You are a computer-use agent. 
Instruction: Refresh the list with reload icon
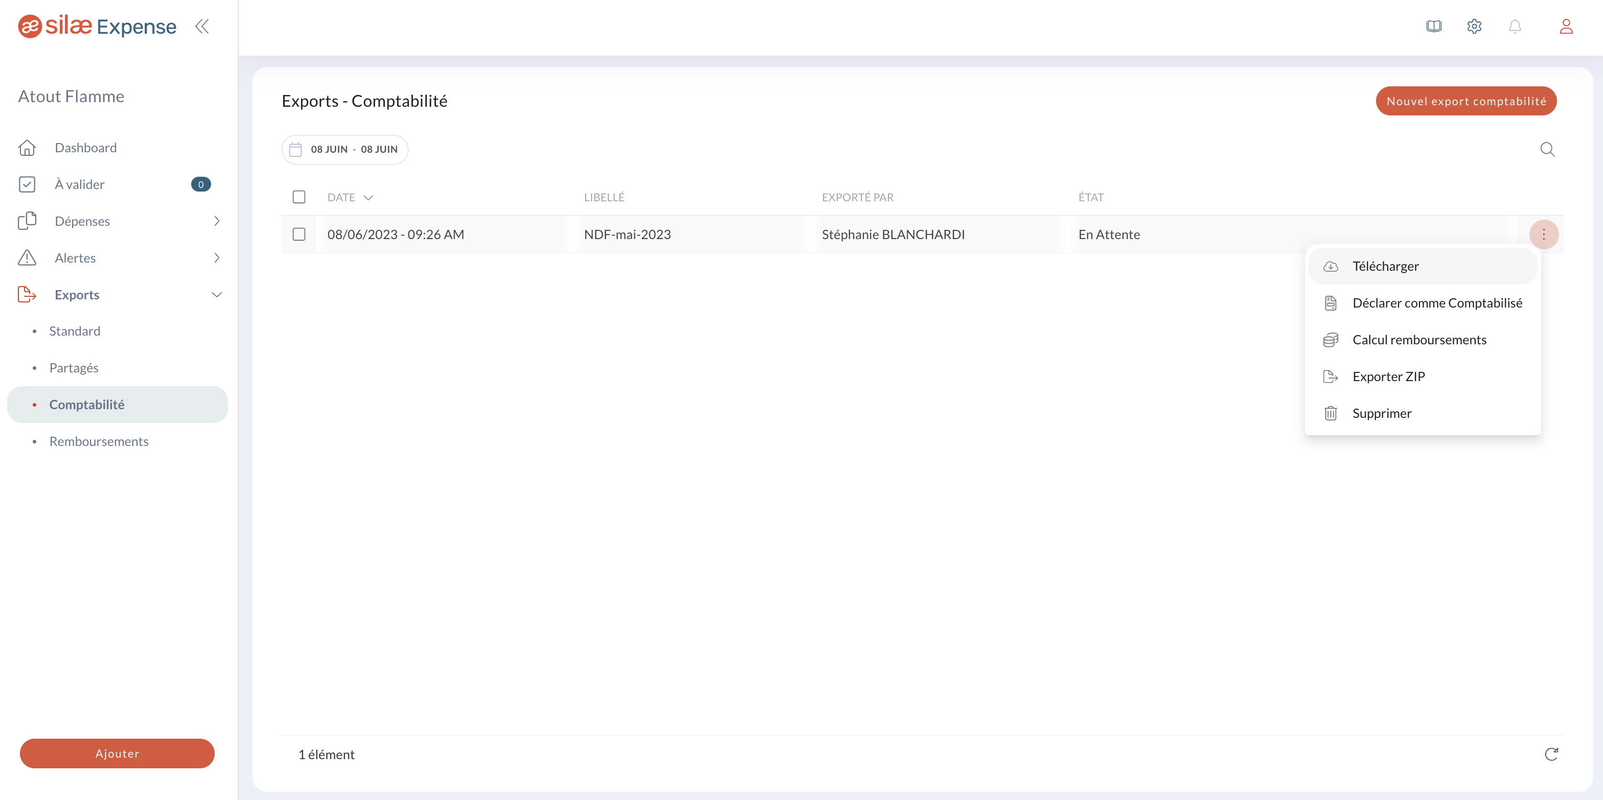(1551, 754)
